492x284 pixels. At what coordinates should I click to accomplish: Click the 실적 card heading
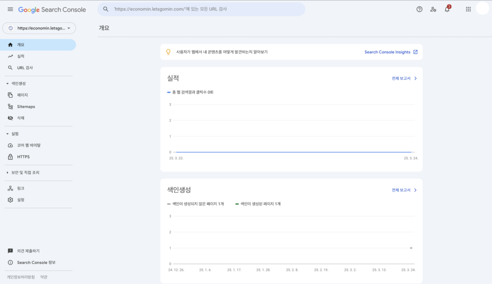coord(173,78)
